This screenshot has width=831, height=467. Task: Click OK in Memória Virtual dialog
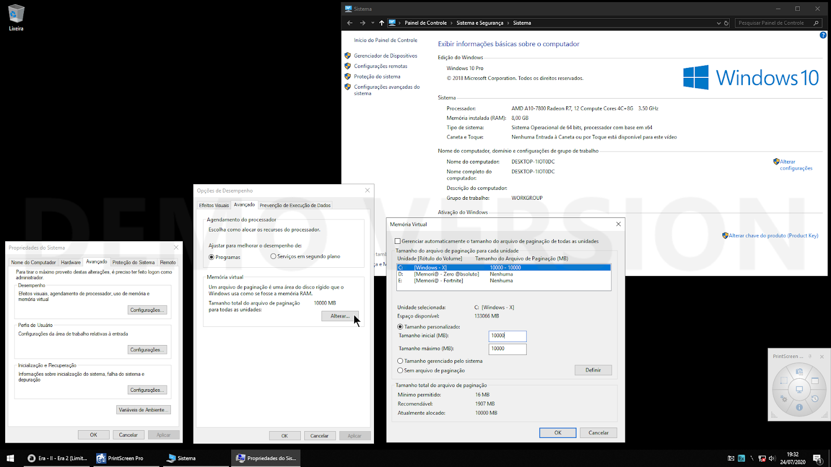558,433
